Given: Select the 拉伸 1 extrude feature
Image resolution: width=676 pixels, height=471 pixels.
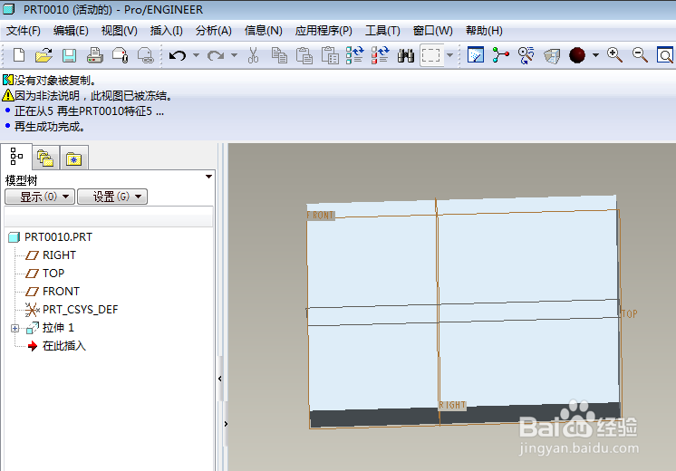Looking at the screenshot, I should click(58, 328).
